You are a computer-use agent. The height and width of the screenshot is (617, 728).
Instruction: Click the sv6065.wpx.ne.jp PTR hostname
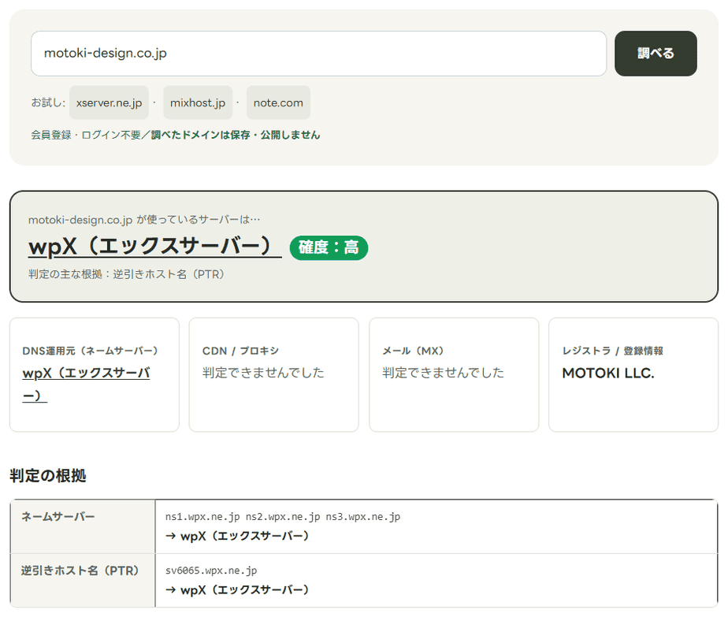211,571
